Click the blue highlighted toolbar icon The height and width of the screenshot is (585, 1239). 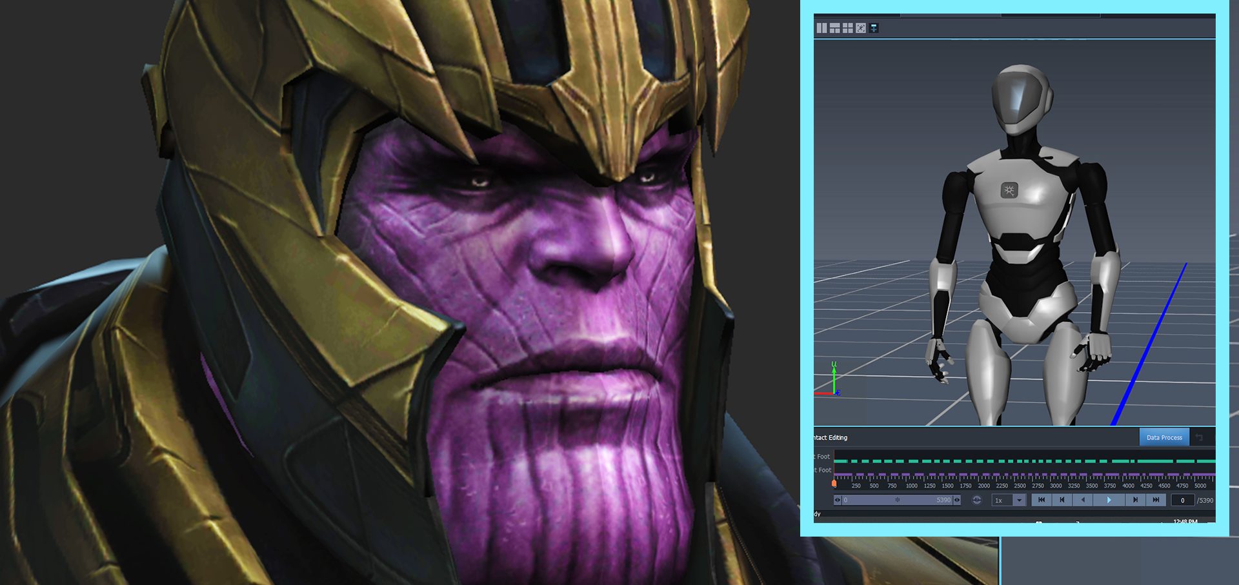coord(874,28)
